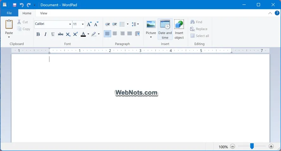Viewport: 281px width, 151px height.
Task: Click the zoom slider handle
Action: tap(252, 146)
